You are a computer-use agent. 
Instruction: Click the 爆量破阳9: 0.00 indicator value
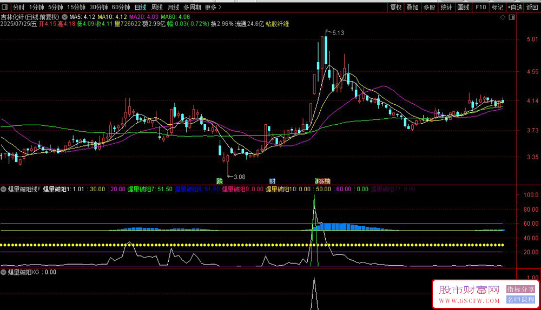[242, 189]
